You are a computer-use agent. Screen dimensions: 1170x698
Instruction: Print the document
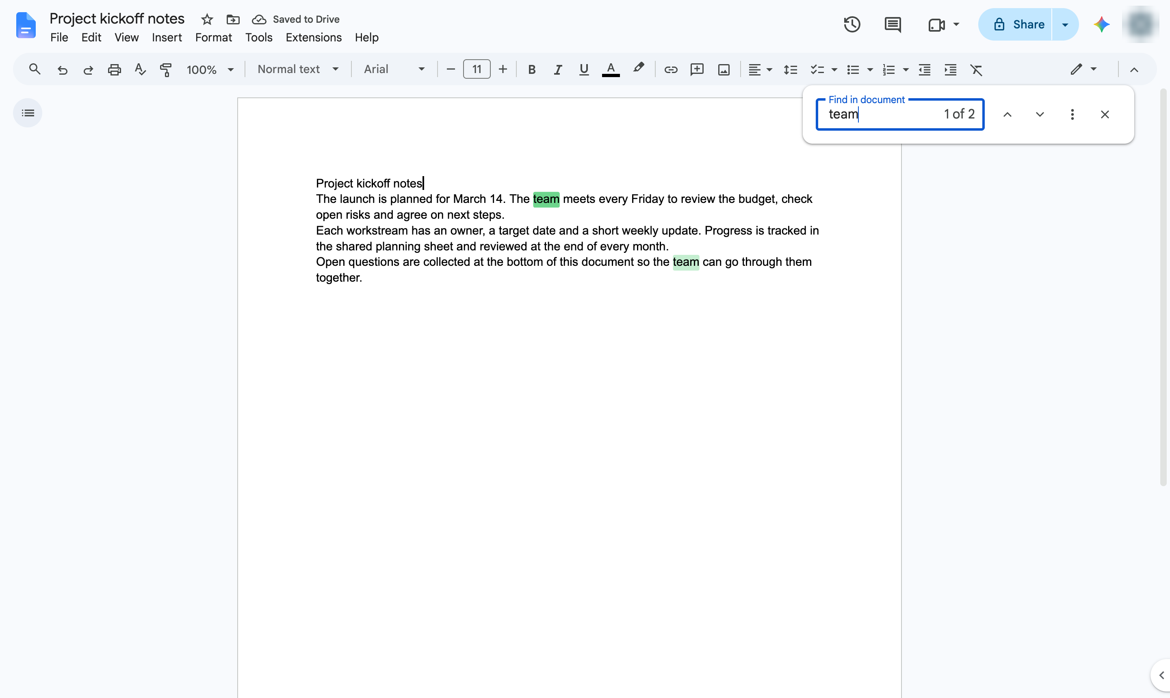(114, 70)
